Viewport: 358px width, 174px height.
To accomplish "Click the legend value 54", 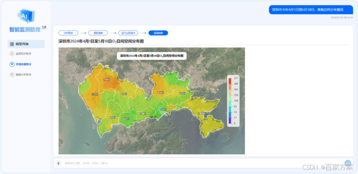I will pyautogui.click(x=235, y=112).
